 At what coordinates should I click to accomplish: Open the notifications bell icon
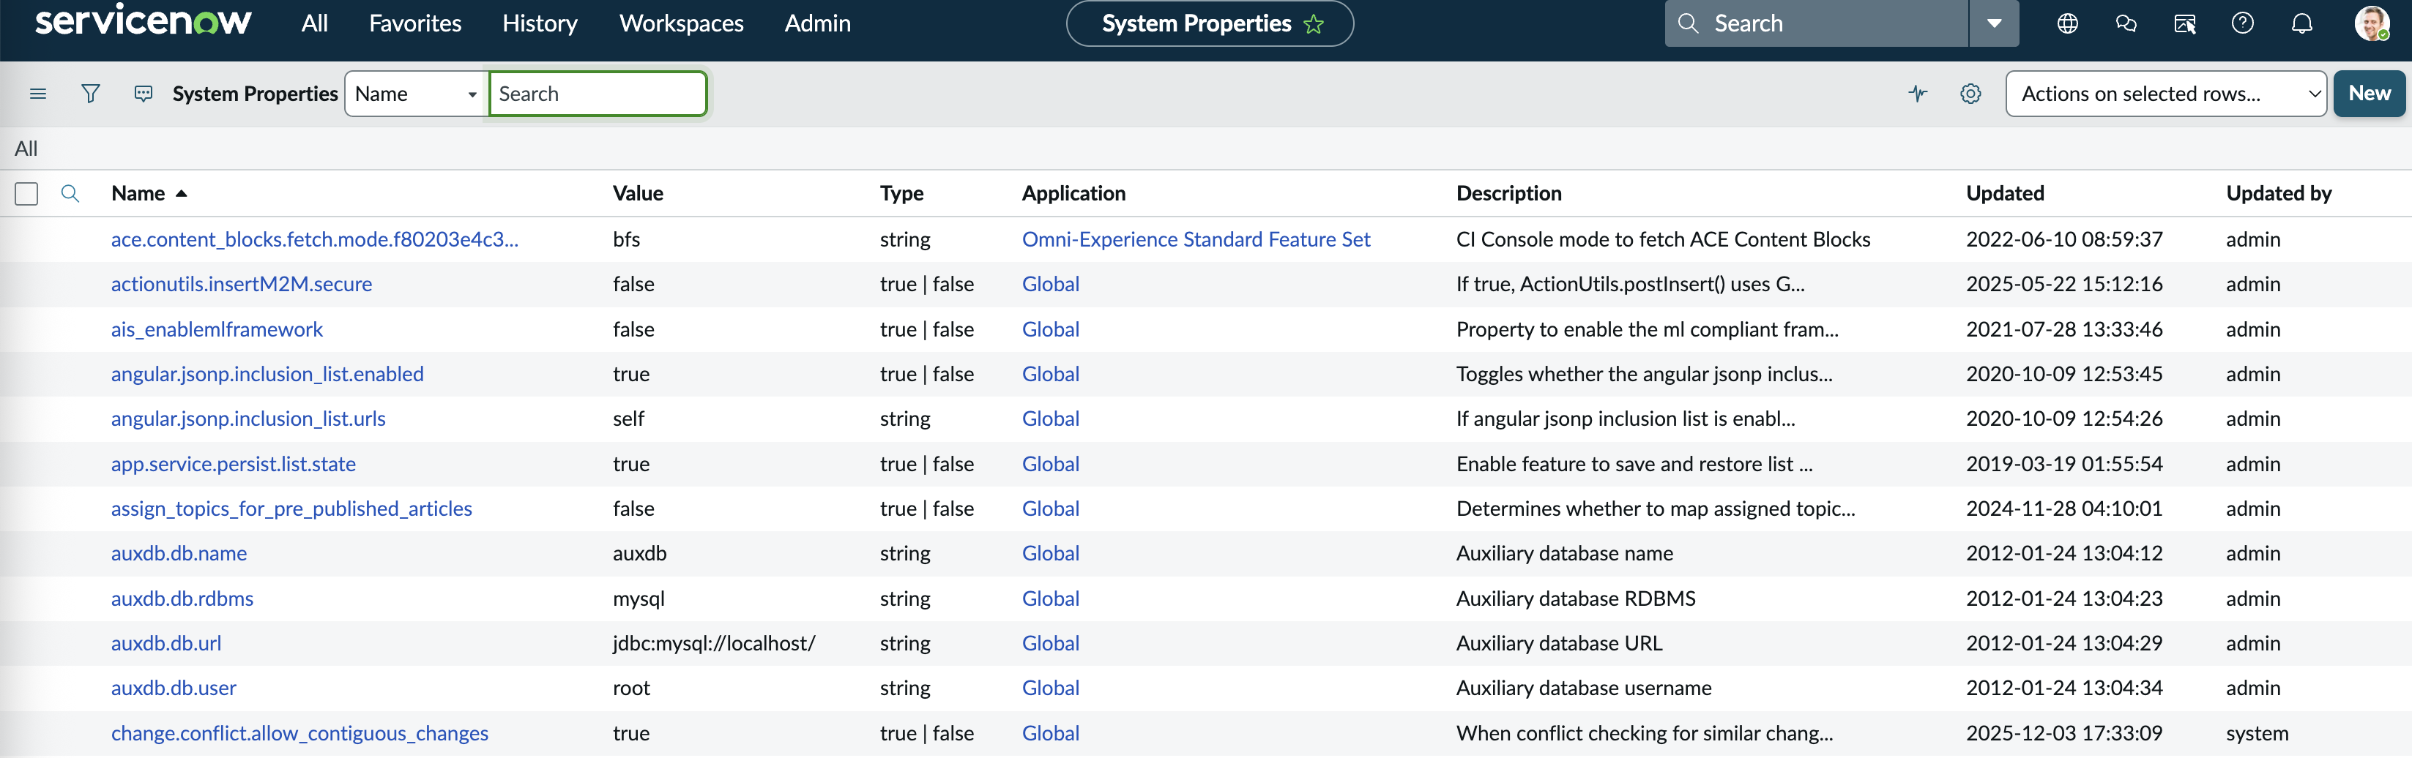point(2301,23)
